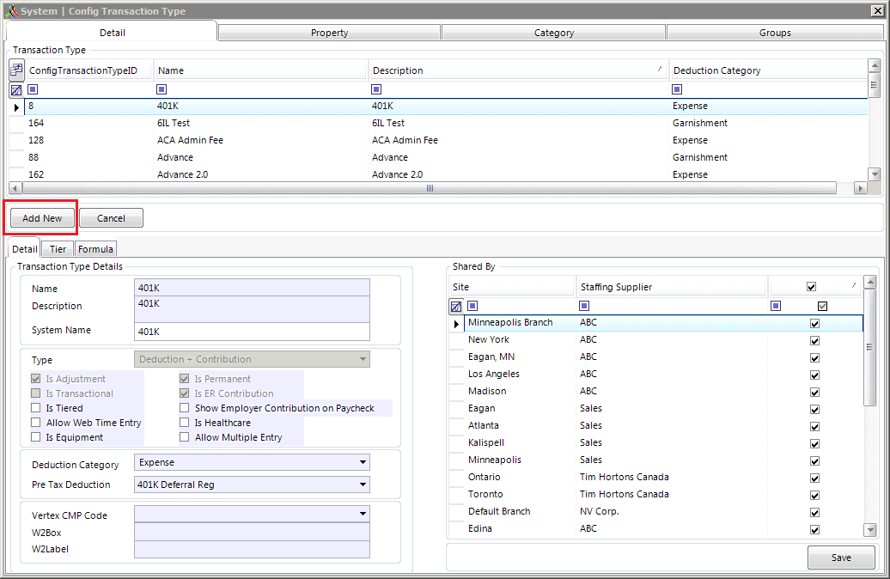The width and height of the screenshot is (890, 579).
Task: Open the Formula sub-tab
Action: coord(95,249)
